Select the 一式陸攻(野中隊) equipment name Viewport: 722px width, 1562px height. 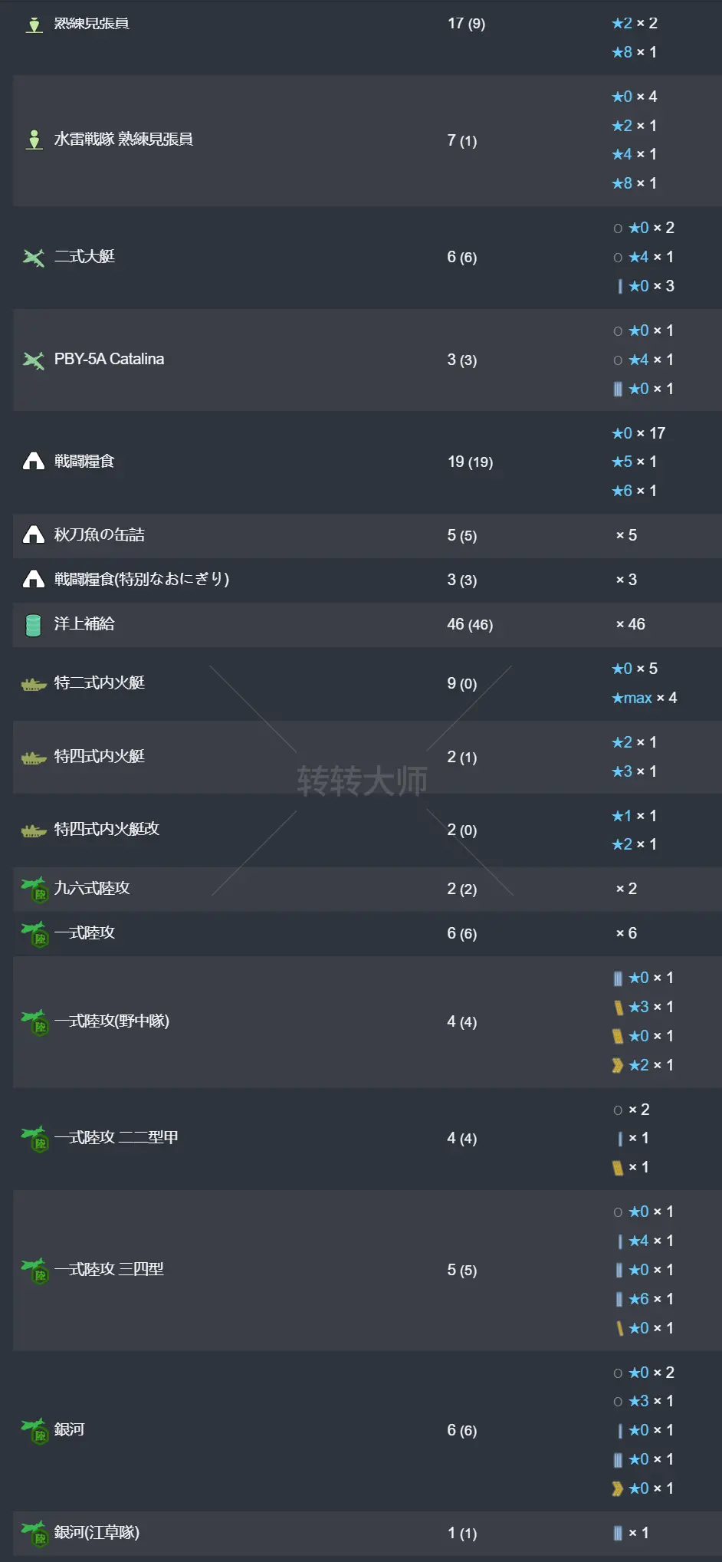click(x=112, y=1021)
